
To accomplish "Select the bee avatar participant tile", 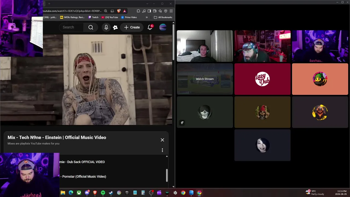I will (x=320, y=79).
